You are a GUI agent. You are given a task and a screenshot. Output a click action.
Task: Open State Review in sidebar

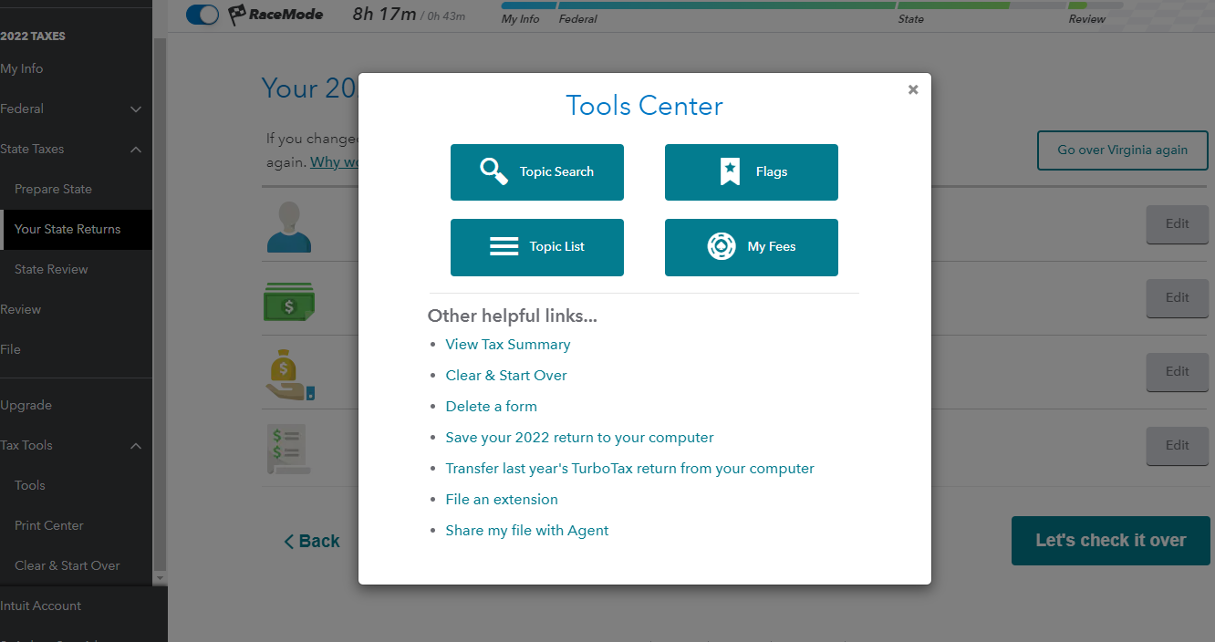pos(51,269)
